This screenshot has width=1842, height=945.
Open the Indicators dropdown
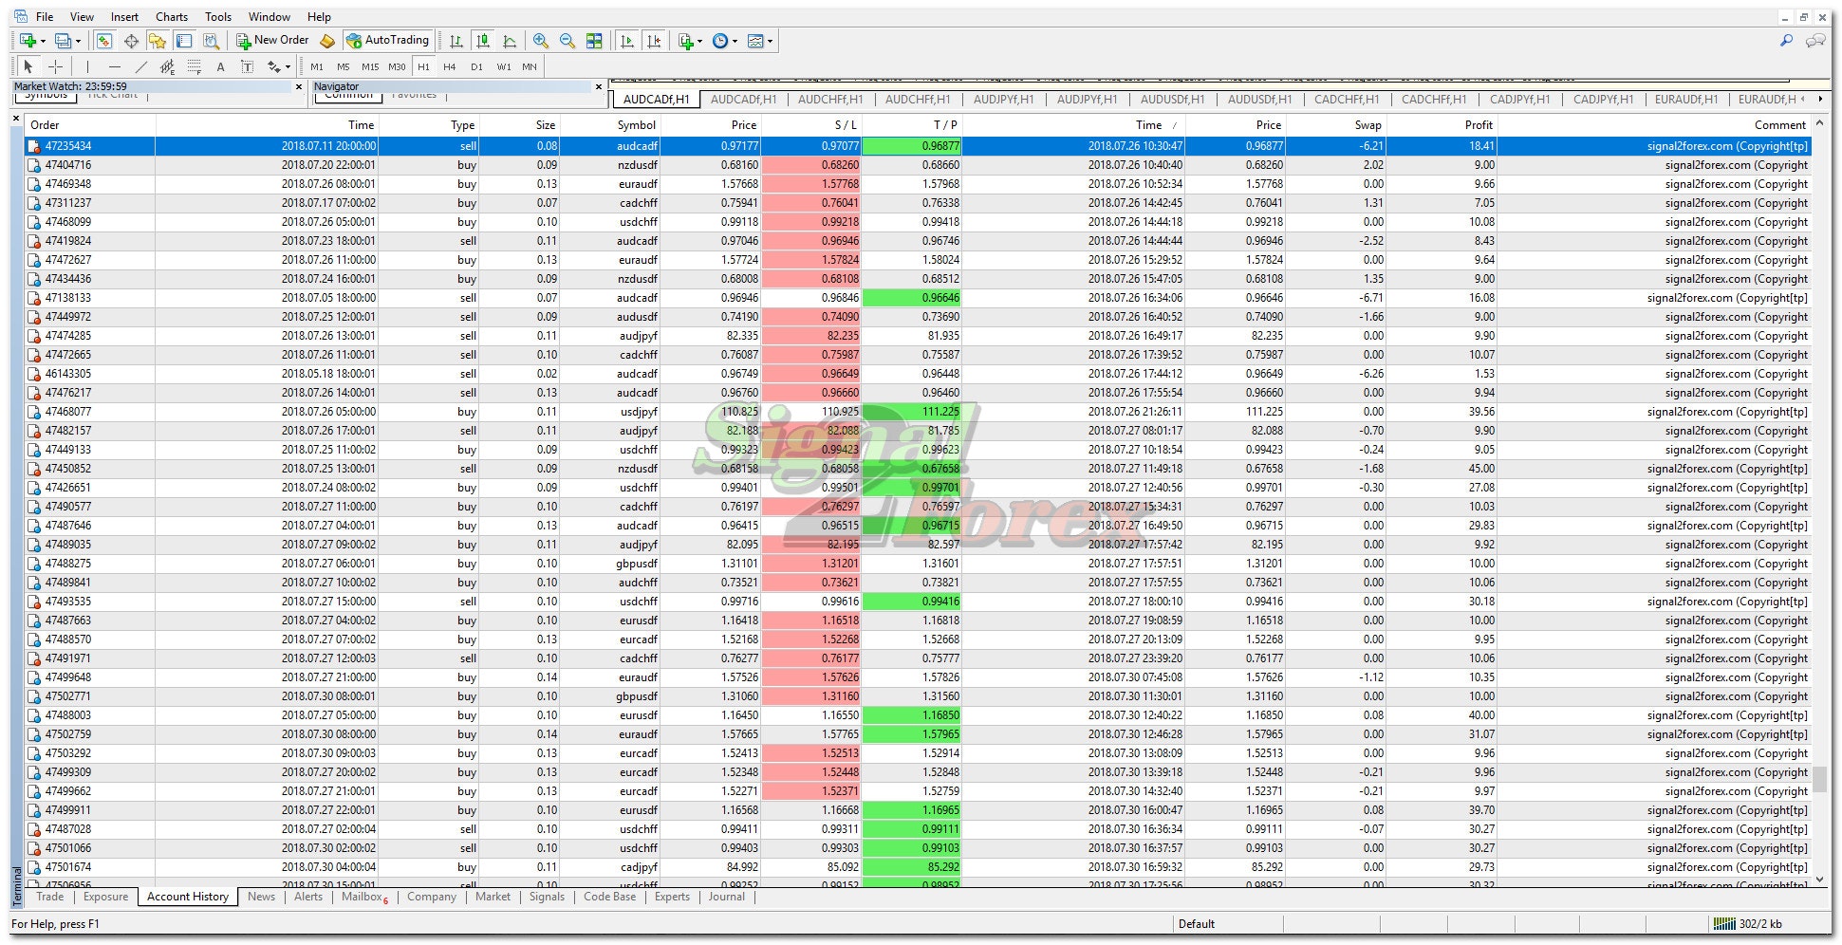(688, 41)
